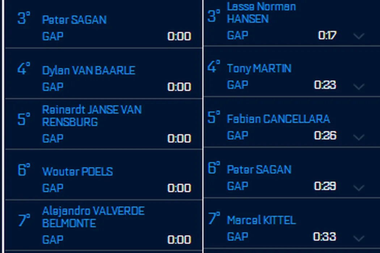Expand Tony MARTIN's details chevron

(x=359, y=86)
